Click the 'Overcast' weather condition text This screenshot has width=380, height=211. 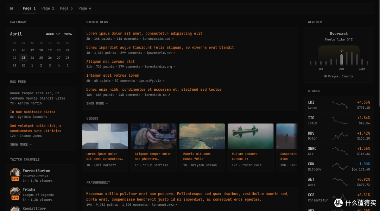click(x=339, y=34)
